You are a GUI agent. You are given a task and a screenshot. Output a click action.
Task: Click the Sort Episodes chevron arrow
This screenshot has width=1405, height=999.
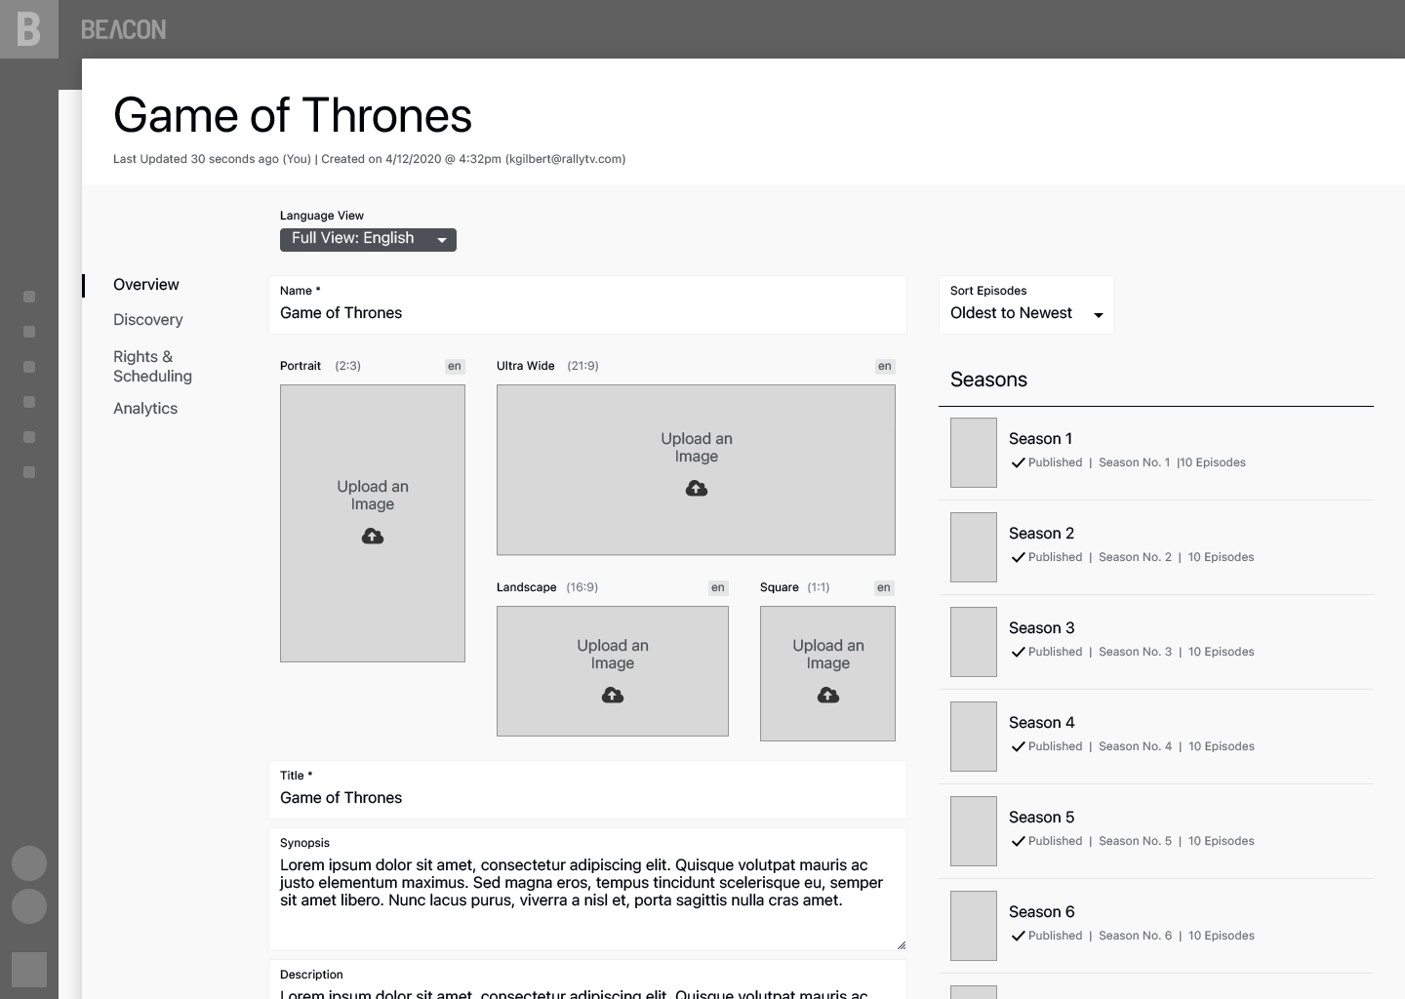[1099, 315]
